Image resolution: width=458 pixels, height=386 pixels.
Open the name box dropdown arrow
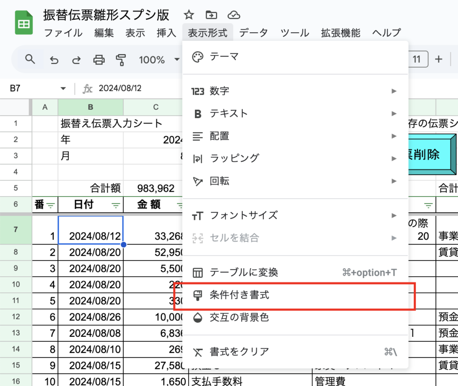[63, 88]
